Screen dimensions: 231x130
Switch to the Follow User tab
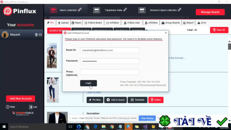(x=132, y=23)
